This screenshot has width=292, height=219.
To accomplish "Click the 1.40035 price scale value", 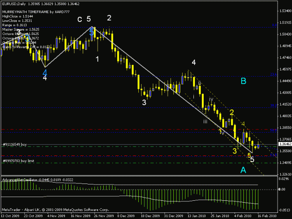I will [x=285, y=116].
